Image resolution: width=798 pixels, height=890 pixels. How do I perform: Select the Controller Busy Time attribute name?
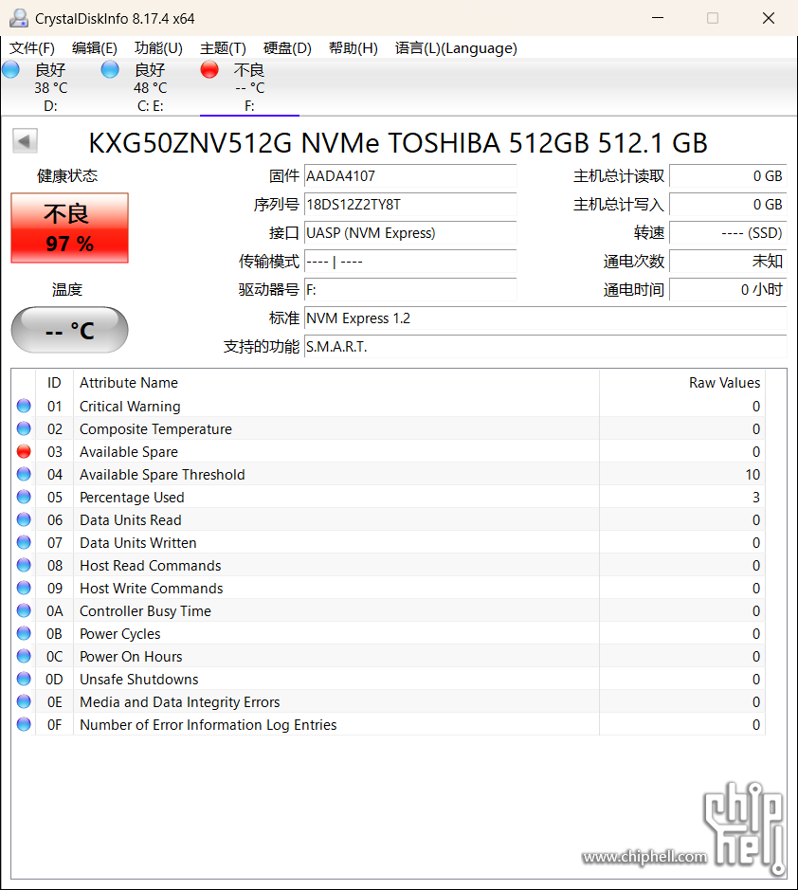pos(145,610)
